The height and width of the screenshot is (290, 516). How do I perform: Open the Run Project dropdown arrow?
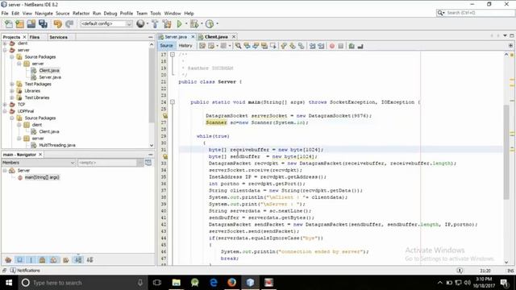(x=186, y=23)
